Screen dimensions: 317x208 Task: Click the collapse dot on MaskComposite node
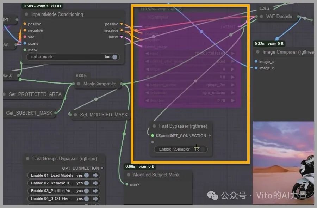click(79, 84)
